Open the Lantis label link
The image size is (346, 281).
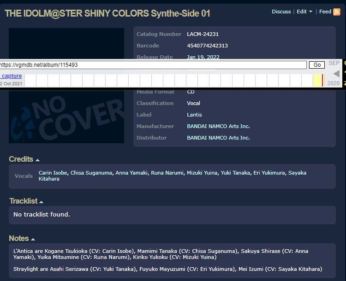coord(194,115)
